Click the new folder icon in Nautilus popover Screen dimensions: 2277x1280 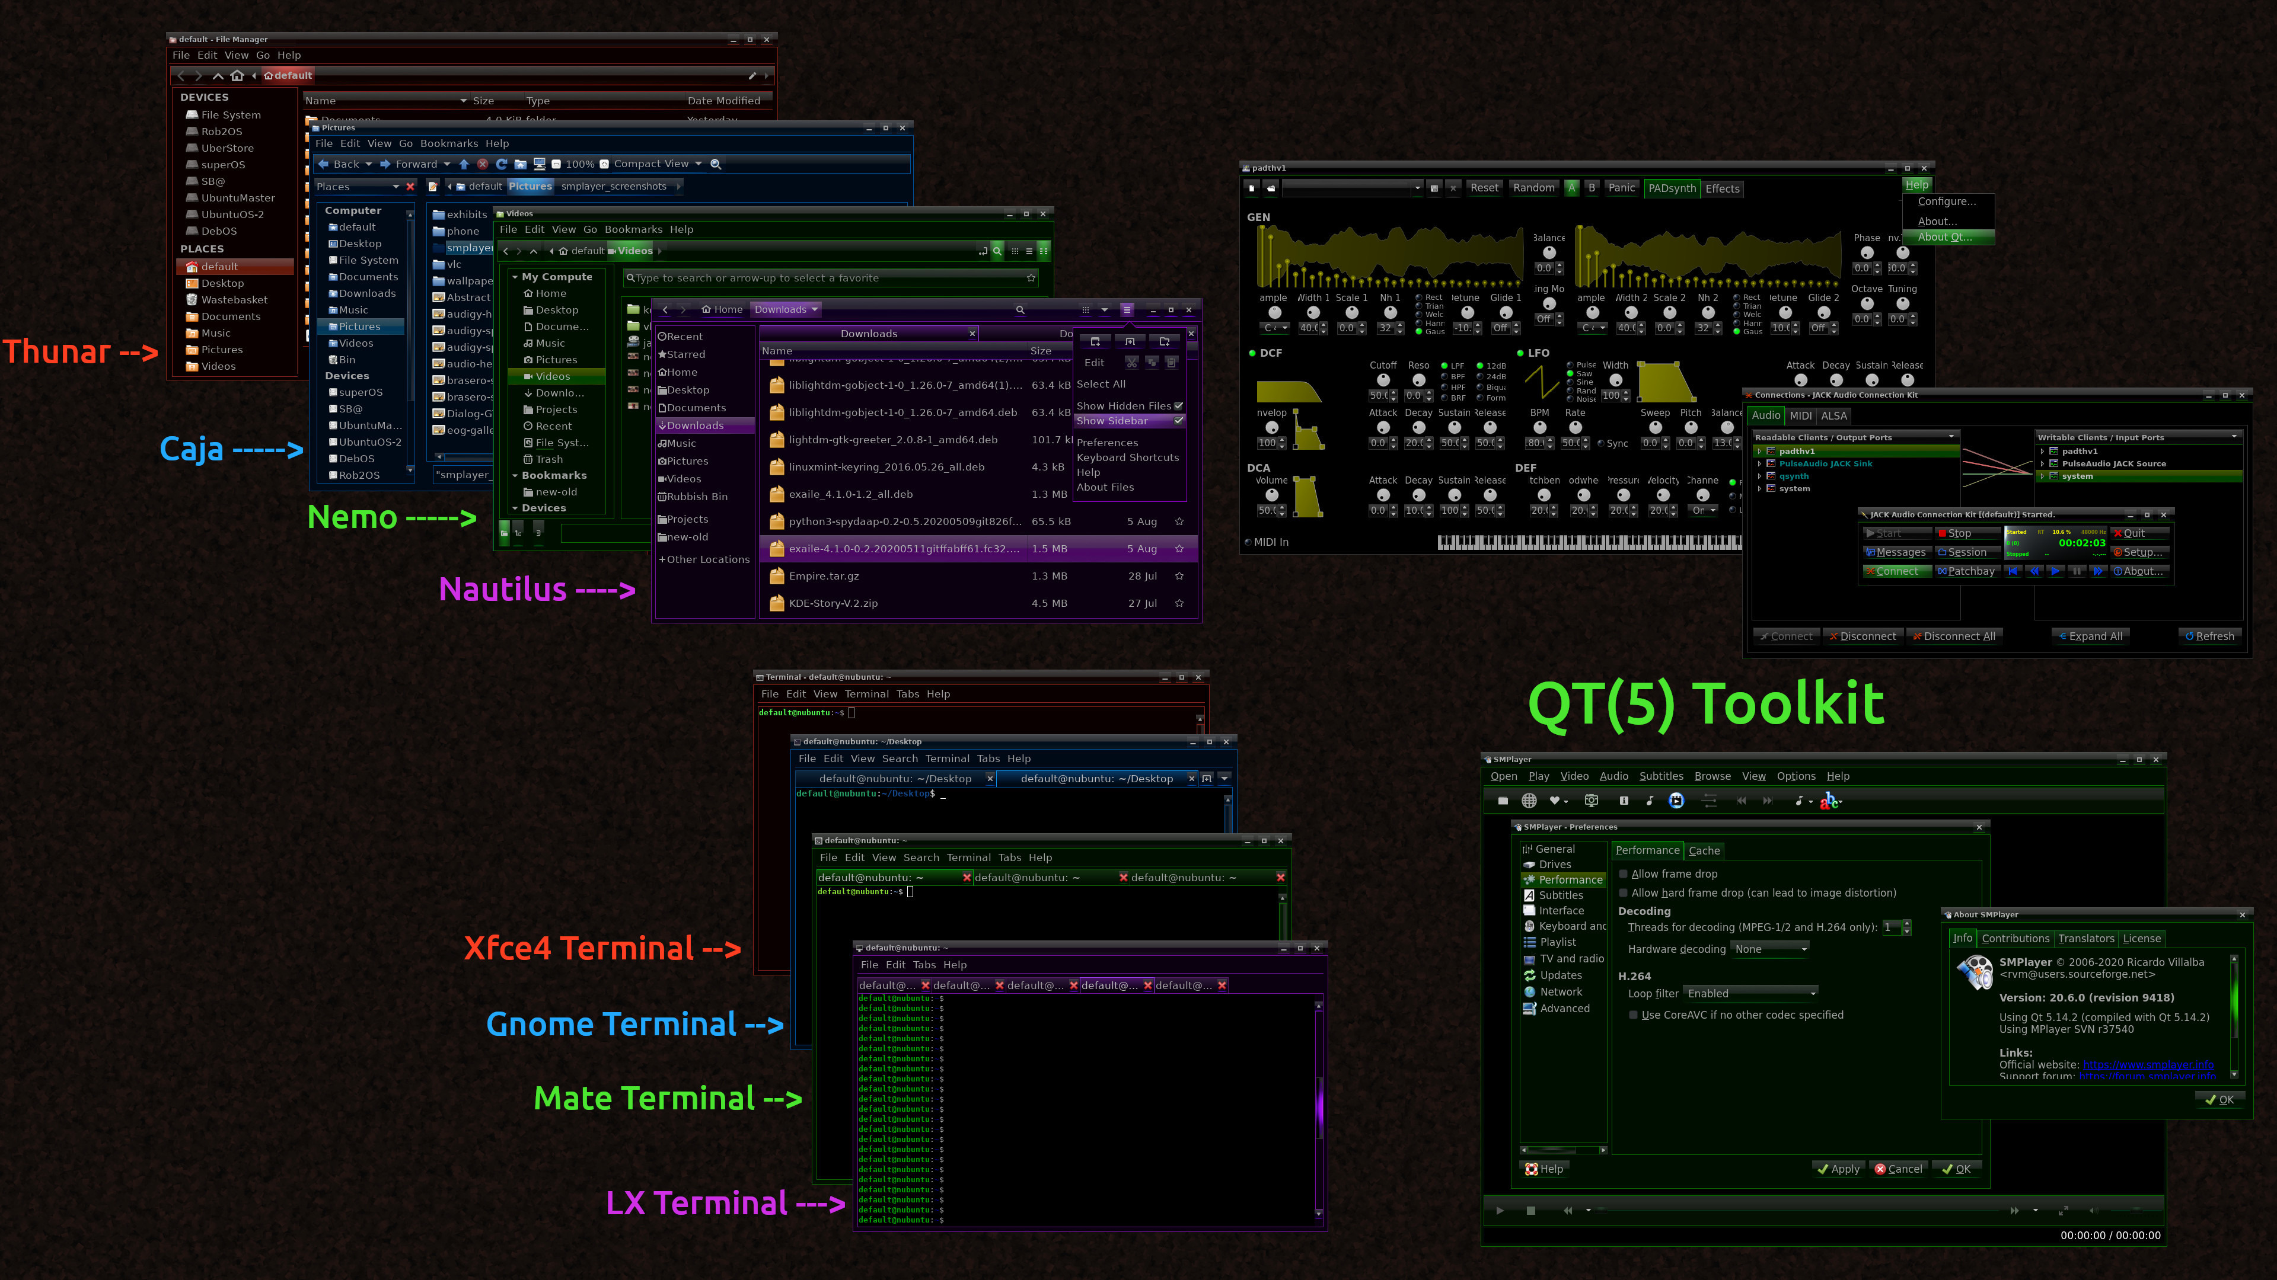pyautogui.click(x=1164, y=342)
